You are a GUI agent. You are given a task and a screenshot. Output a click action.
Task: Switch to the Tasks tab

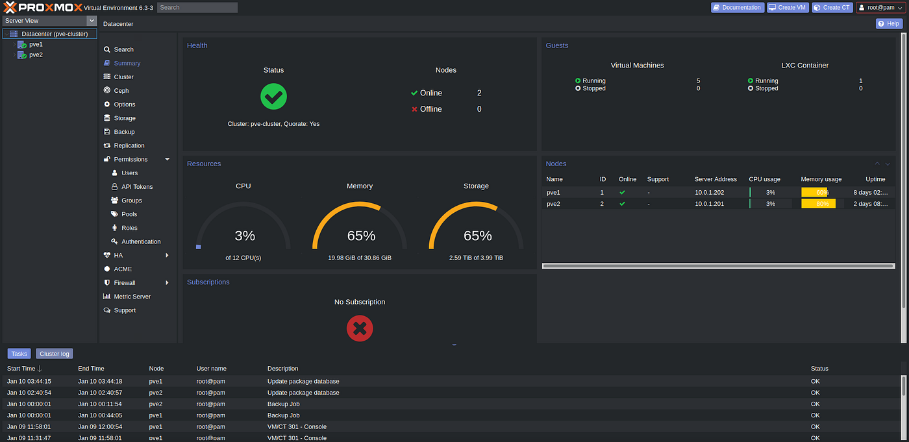[x=19, y=354]
